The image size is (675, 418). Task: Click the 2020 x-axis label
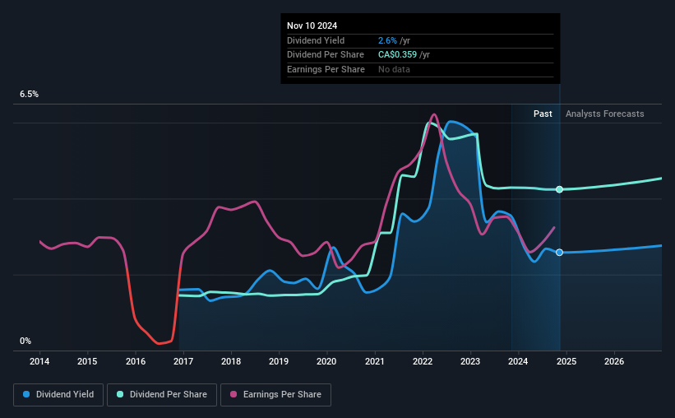(x=326, y=361)
